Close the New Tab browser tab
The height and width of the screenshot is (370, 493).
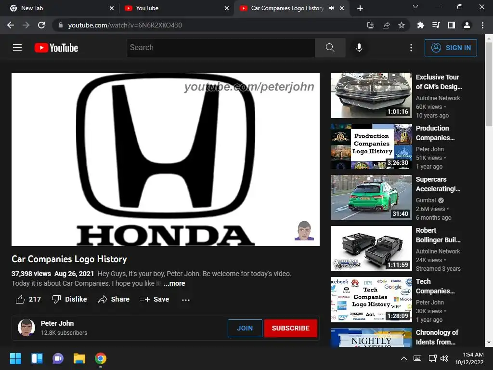click(x=112, y=9)
